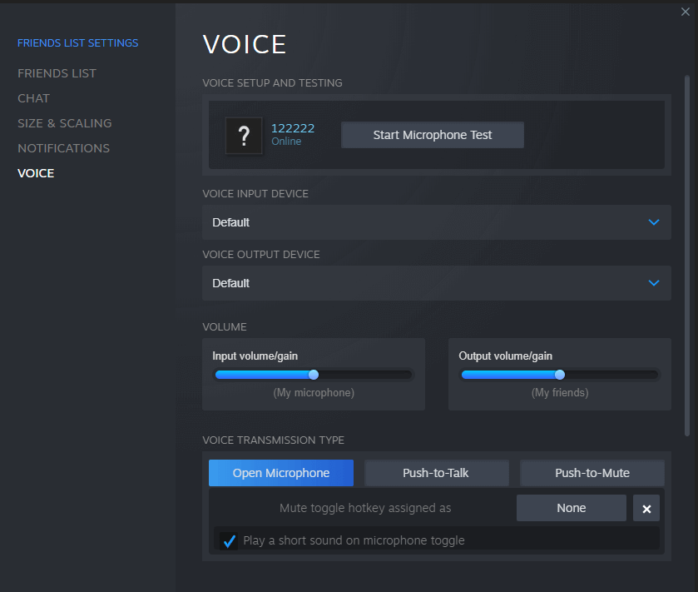Image resolution: width=698 pixels, height=592 pixels.
Task: Open the Voice Output Device dropdown
Action: [437, 283]
